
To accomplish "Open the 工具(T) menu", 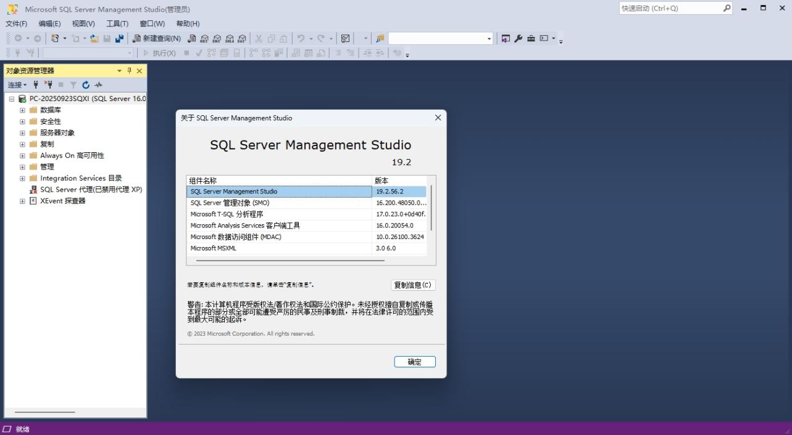I will 116,23.
